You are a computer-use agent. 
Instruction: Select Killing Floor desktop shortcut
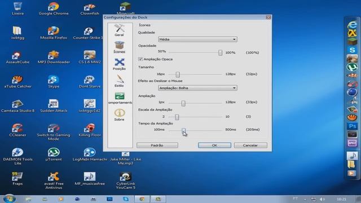pyautogui.click(x=90, y=130)
